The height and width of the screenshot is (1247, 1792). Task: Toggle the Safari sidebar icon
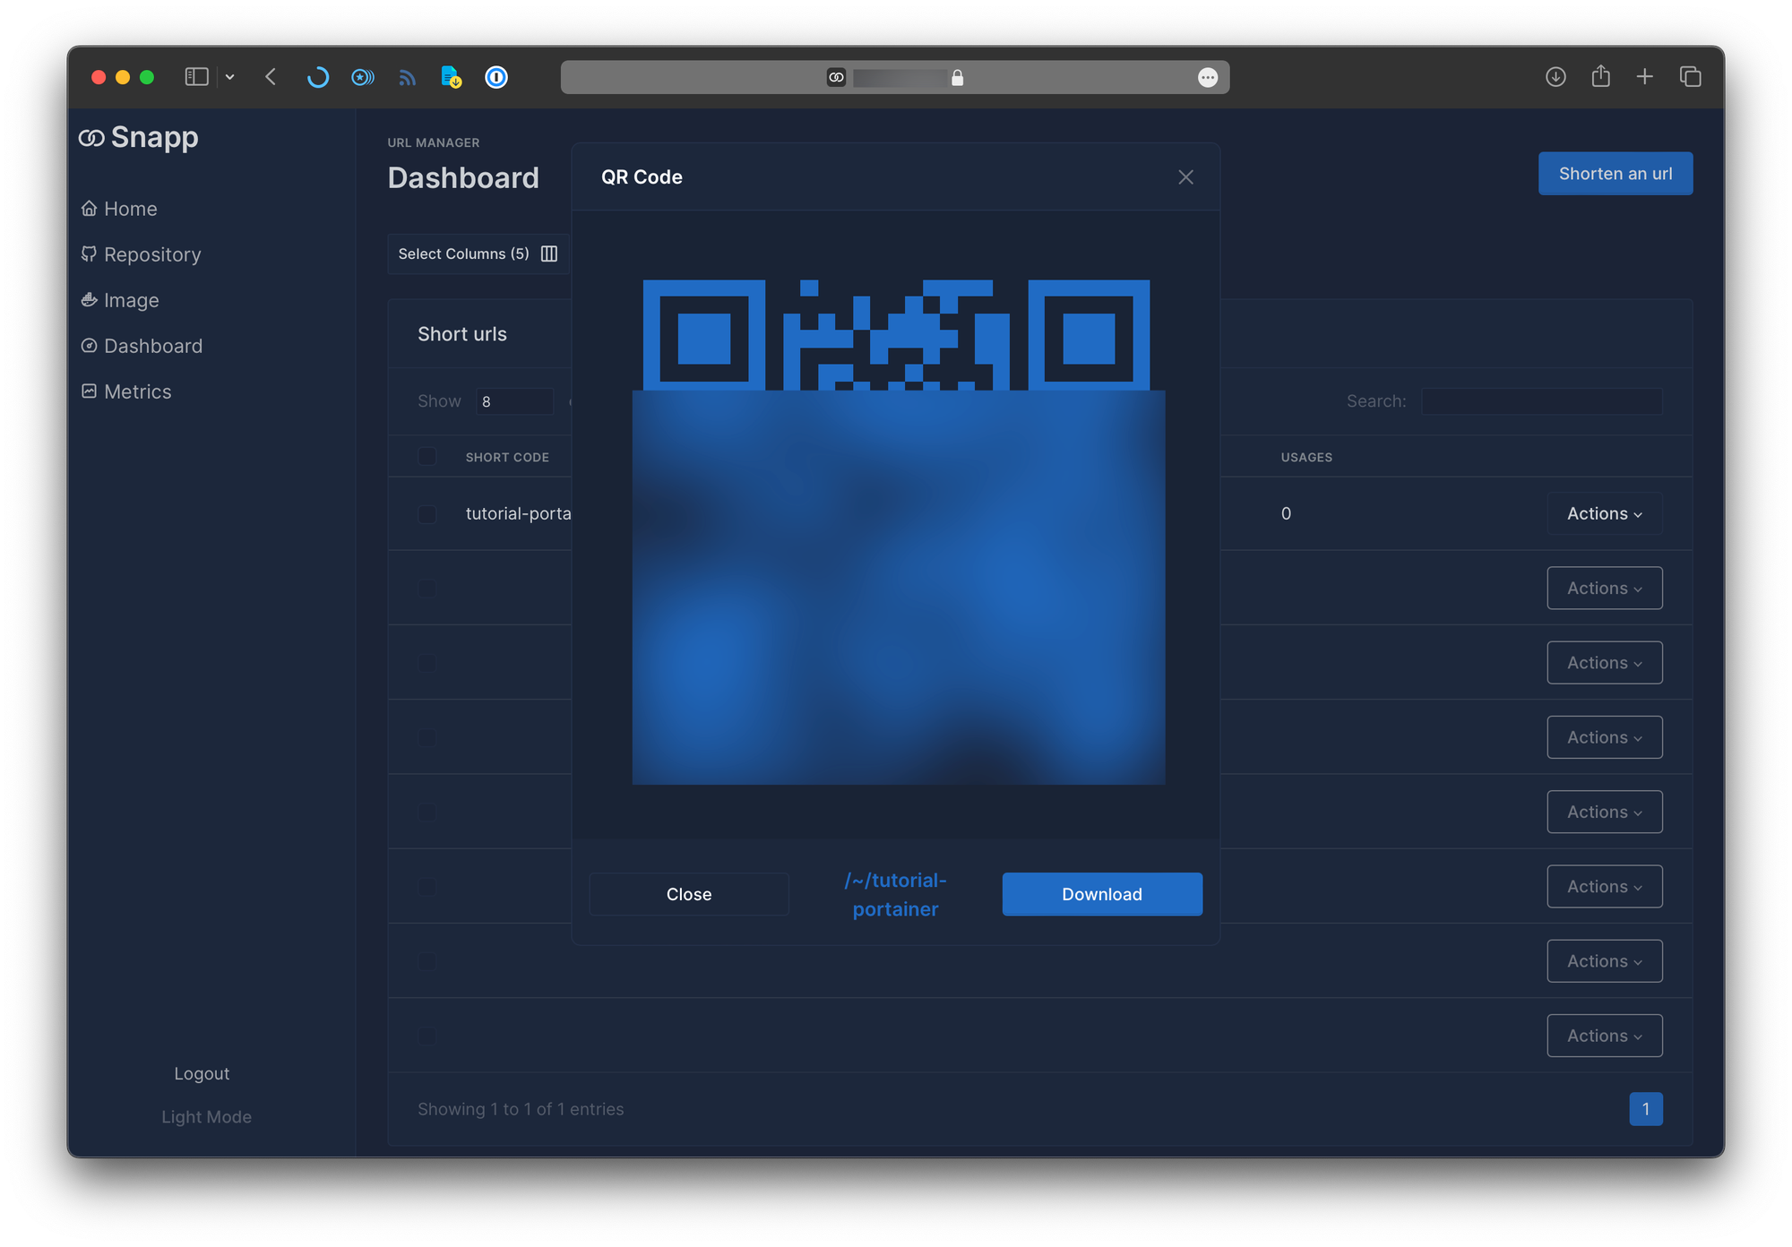coord(196,77)
